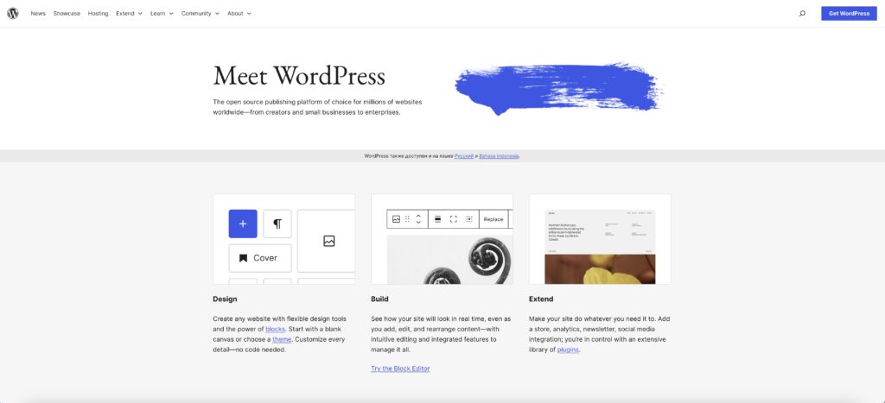The height and width of the screenshot is (403, 885).
Task: Open the theme link in Design text
Action: [282, 339]
